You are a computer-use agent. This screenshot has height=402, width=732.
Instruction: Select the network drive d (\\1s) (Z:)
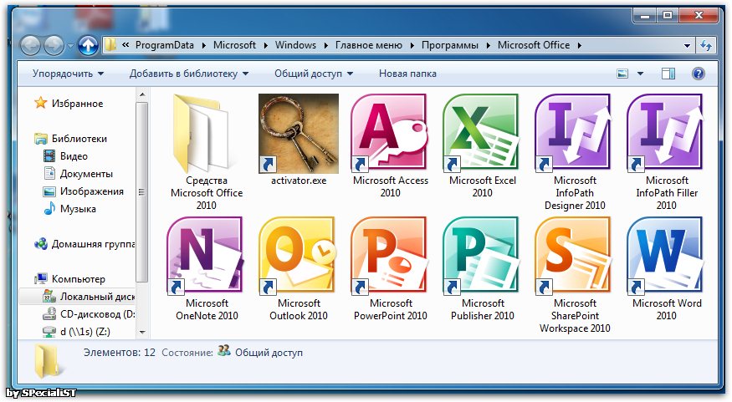pos(76,332)
